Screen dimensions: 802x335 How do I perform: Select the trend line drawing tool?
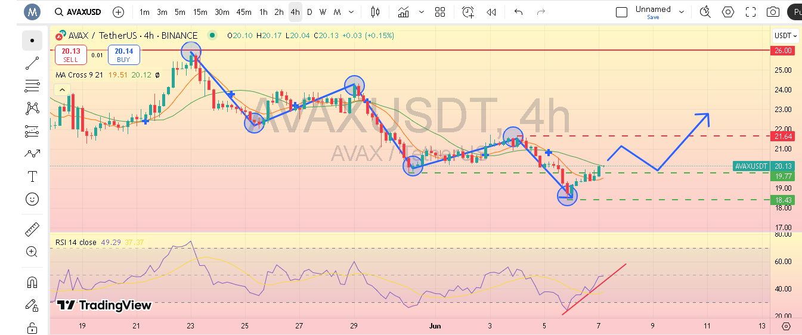click(x=32, y=63)
